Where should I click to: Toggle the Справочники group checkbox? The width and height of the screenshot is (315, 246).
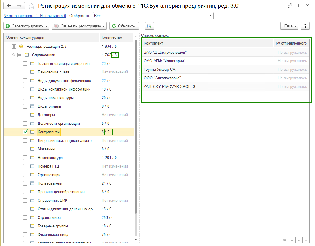click(19, 55)
